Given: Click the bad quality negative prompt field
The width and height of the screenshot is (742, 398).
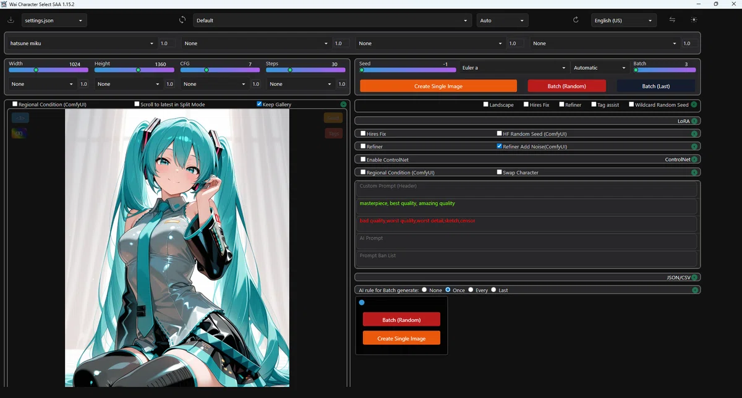Looking at the screenshot, I should point(528,223).
